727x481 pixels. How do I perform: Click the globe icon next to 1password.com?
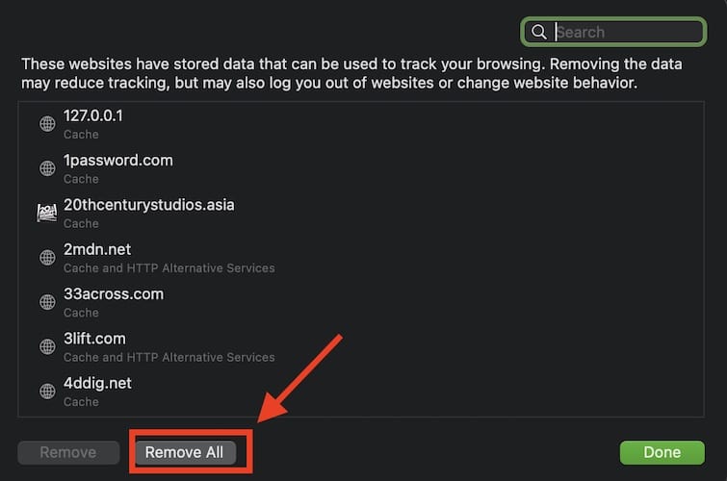tap(47, 168)
